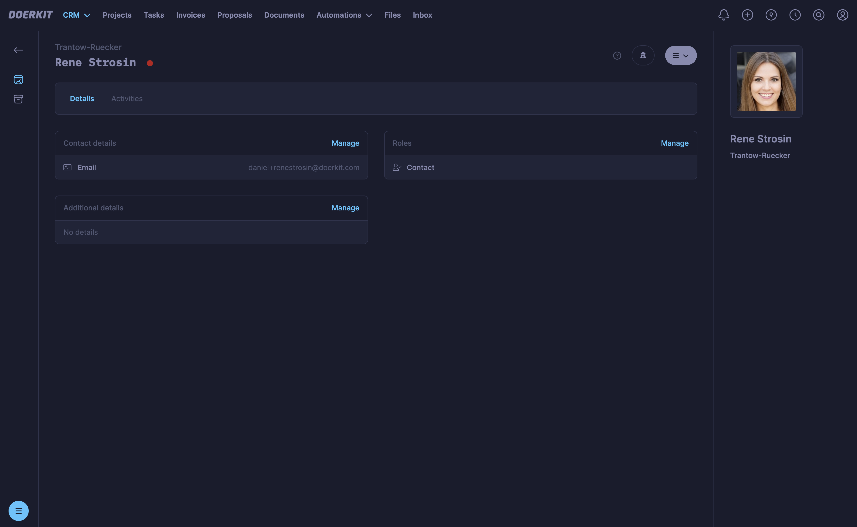This screenshot has width=857, height=527.
Task: Click the floating menu button at bottom left
Action: point(18,511)
